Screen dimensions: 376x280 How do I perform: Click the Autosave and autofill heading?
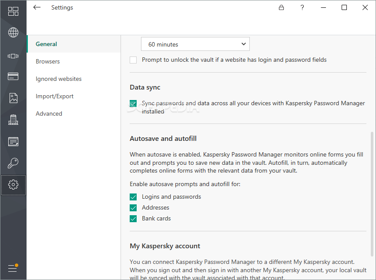tap(163, 139)
